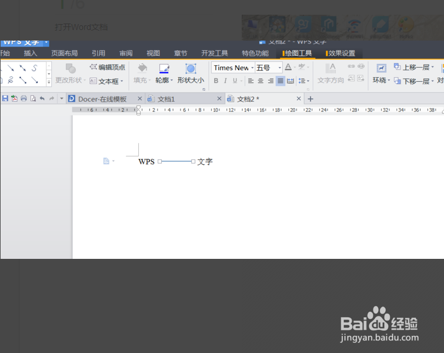Align text left
Screen dimensions: 444x353
click(251, 81)
